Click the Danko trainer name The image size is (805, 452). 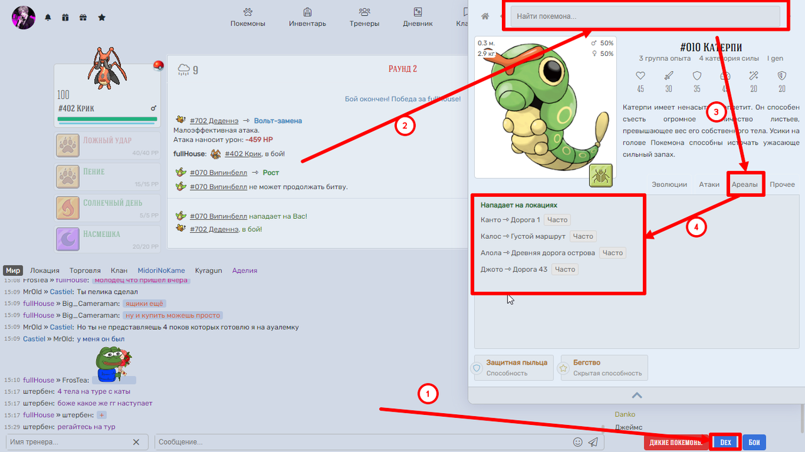[x=625, y=414]
